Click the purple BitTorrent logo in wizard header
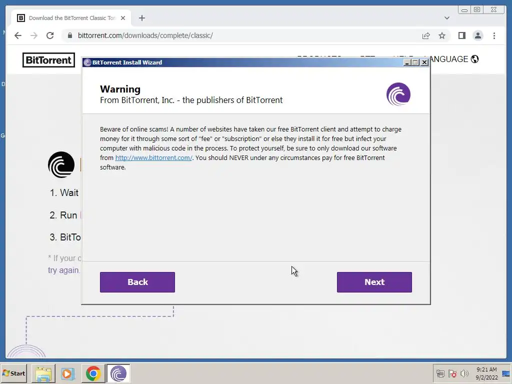512x384 pixels. coord(398,94)
